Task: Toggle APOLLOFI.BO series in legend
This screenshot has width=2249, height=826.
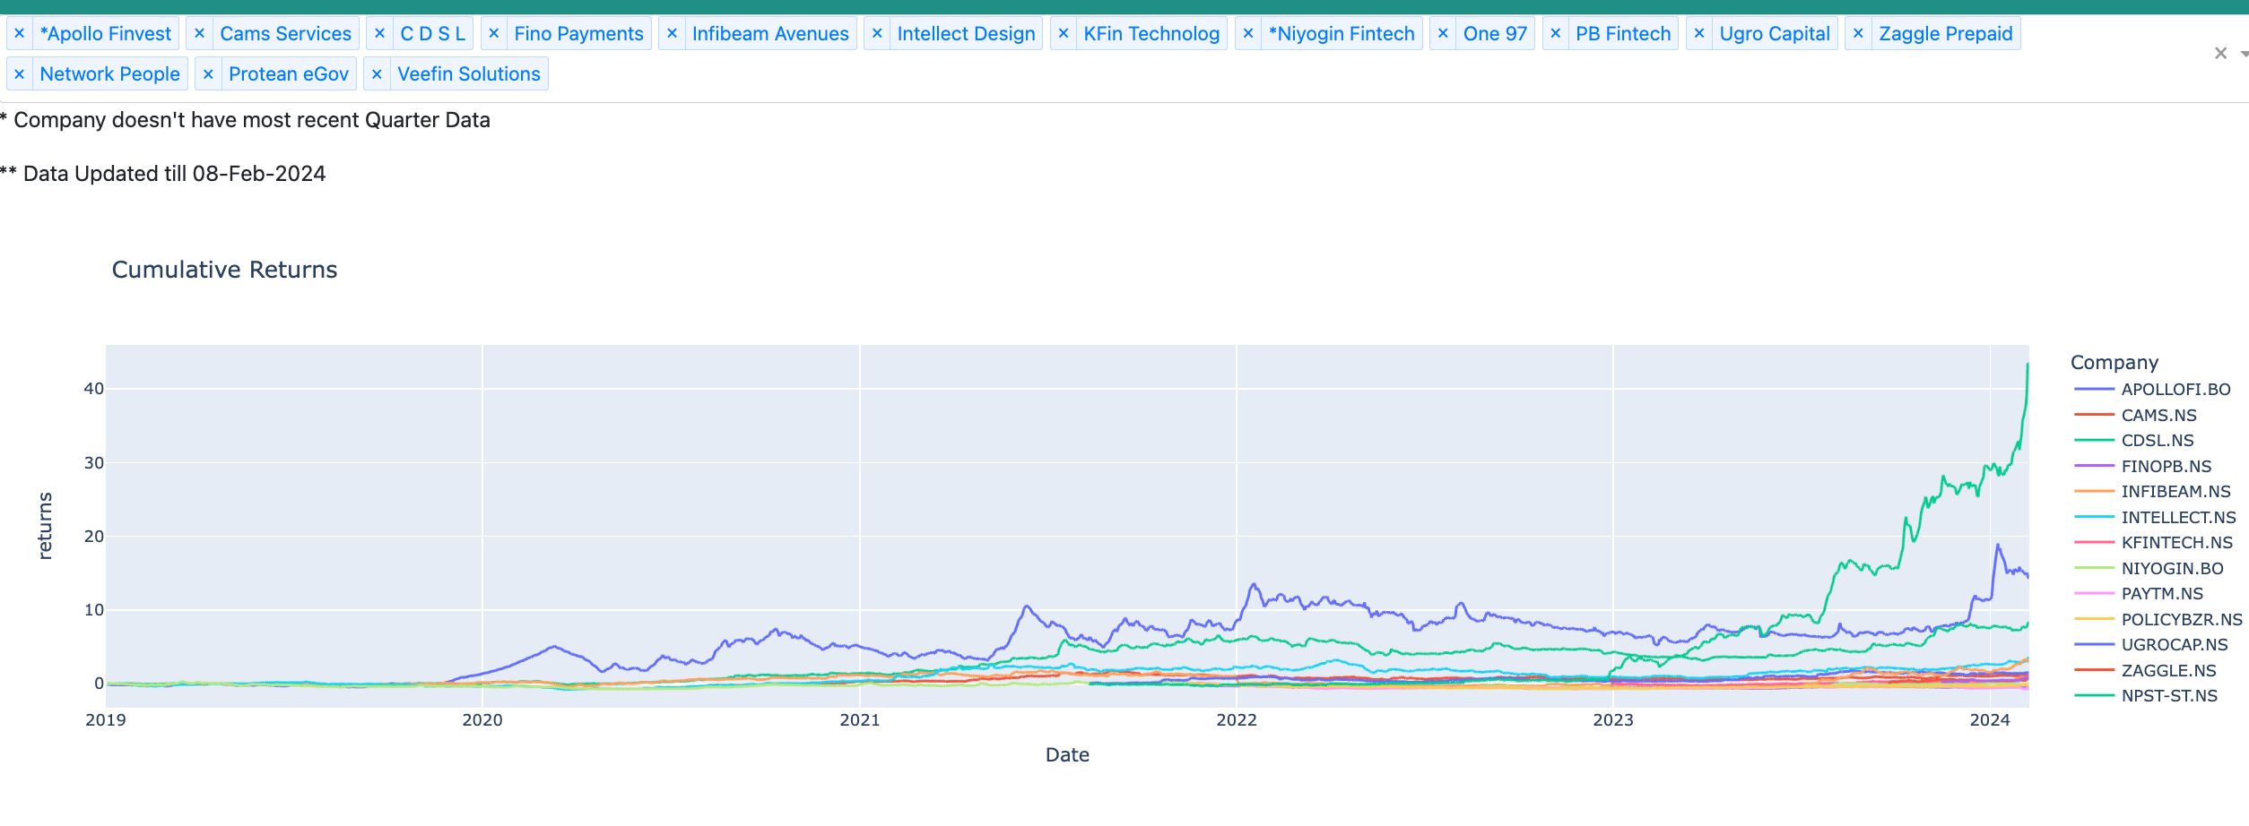Action: click(2153, 390)
